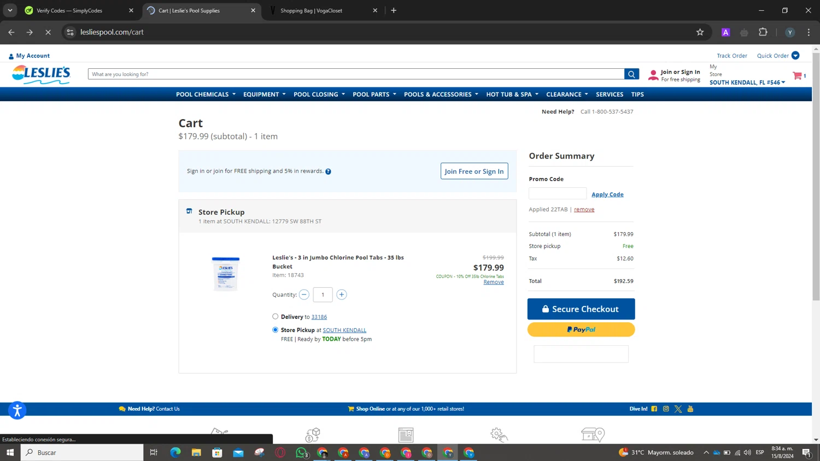Click the Leslie's logo
Viewport: 820px width, 461px height.
(42, 75)
